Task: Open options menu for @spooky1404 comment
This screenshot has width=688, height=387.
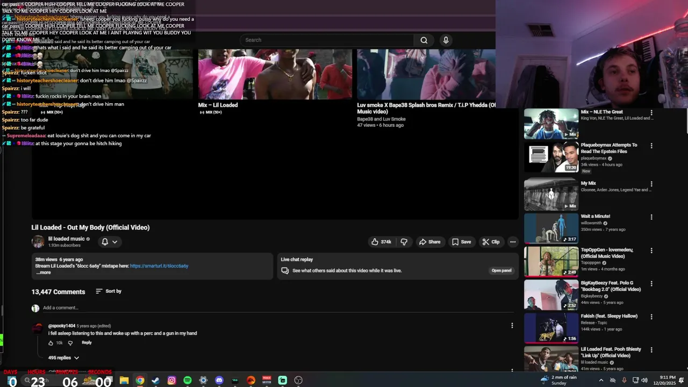Action: tap(512, 325)
